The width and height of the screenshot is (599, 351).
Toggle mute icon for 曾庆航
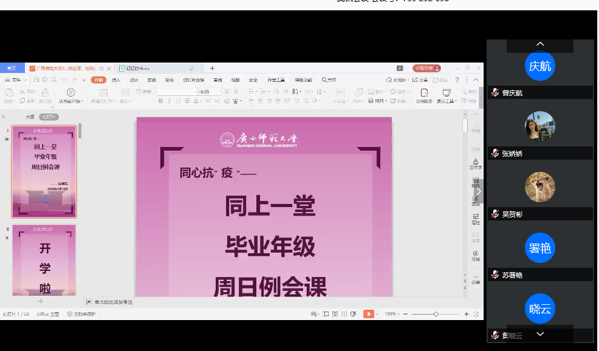click(x=495, y=92)
